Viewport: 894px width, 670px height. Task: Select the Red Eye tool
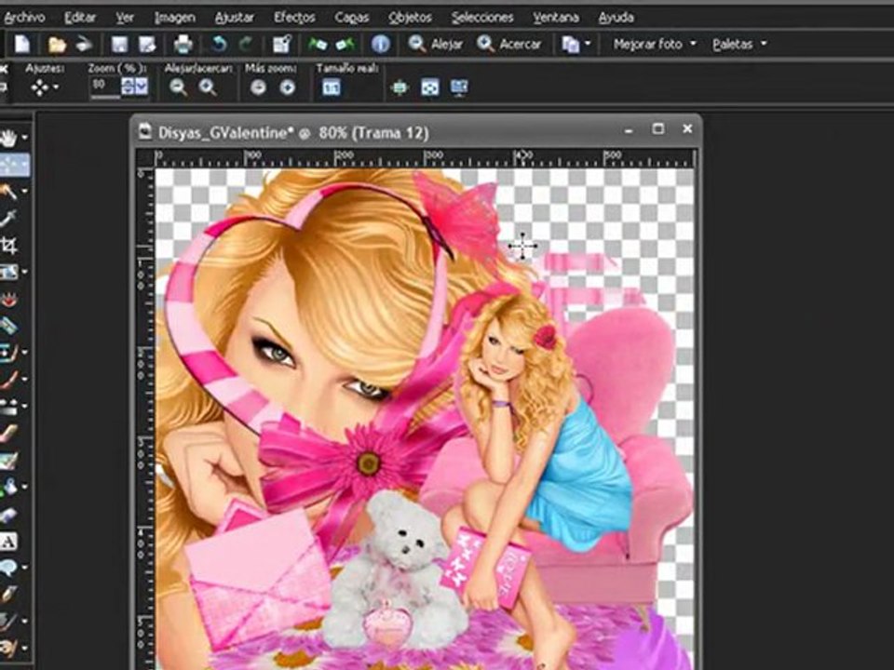point(8,299)
